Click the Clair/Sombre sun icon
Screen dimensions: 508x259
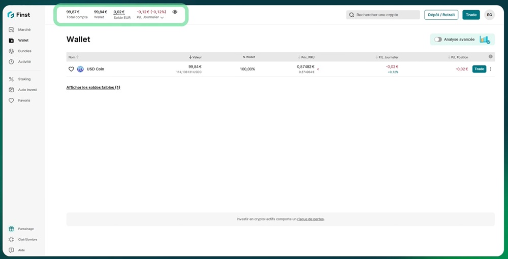point(11,240)
